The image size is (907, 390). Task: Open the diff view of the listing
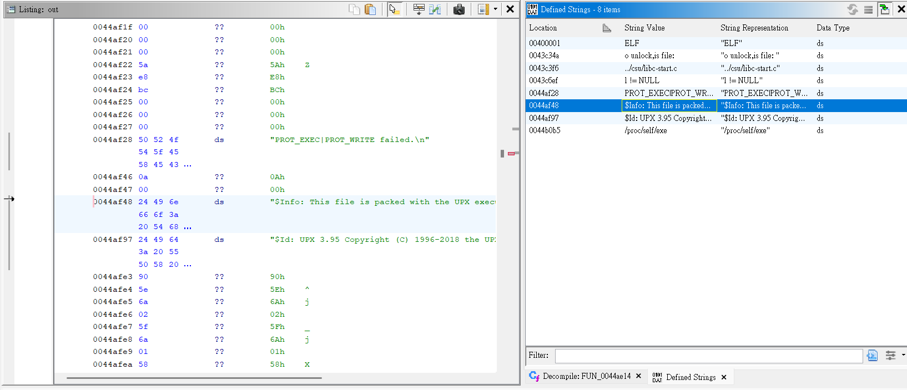pos(435,9)
